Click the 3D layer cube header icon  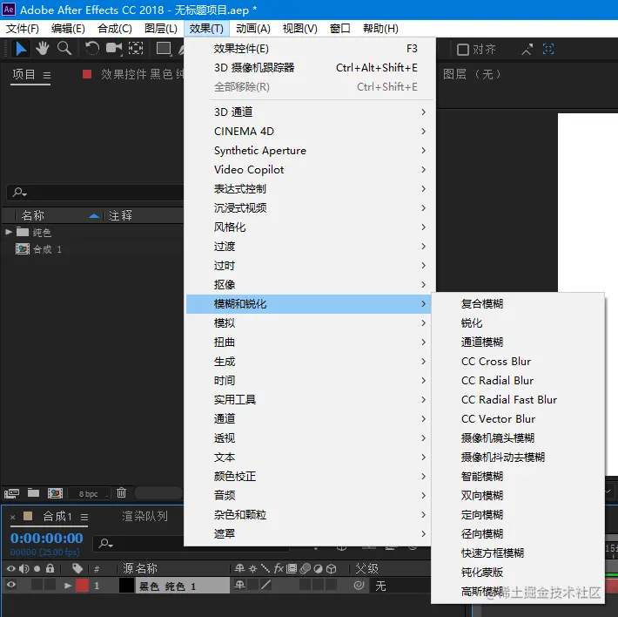tap(332, 568)
